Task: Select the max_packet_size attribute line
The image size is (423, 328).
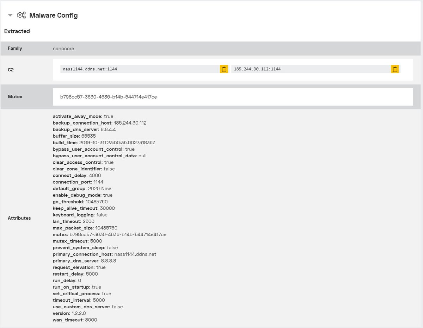Action: [x=85, y=228]
